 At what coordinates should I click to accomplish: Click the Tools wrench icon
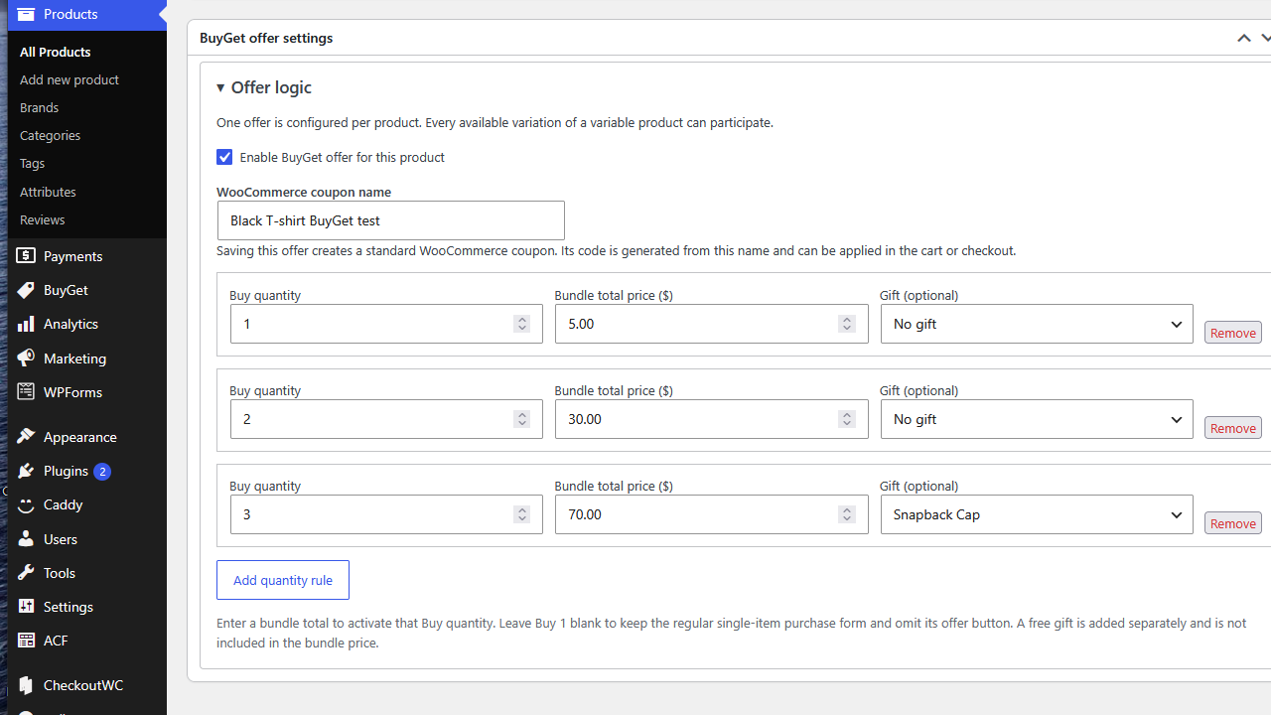[26, 573]
